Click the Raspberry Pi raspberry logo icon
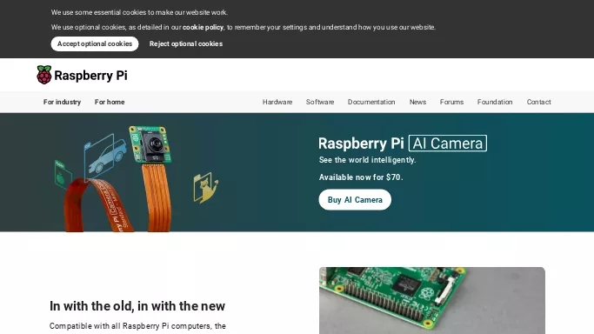The width and height of the screenshot is (594, 334). 44,75
